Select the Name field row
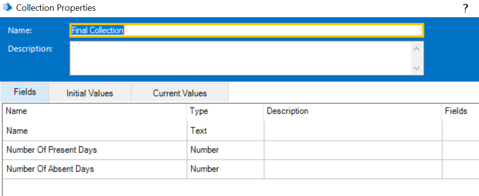 coord(94,131)
